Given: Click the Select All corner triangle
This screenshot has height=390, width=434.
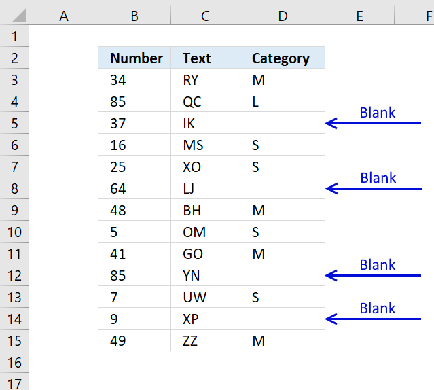Looking at the screenshot, I should [x=20, y=15].
